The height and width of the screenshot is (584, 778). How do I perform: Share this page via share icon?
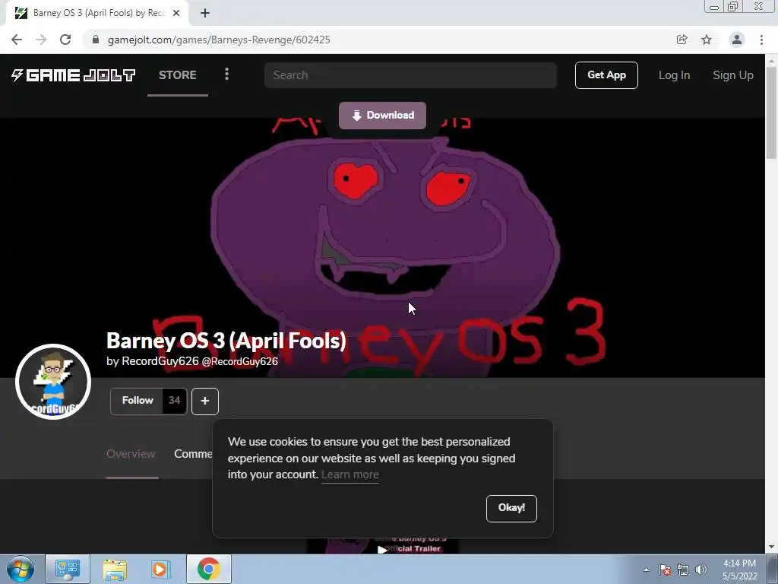682,40
